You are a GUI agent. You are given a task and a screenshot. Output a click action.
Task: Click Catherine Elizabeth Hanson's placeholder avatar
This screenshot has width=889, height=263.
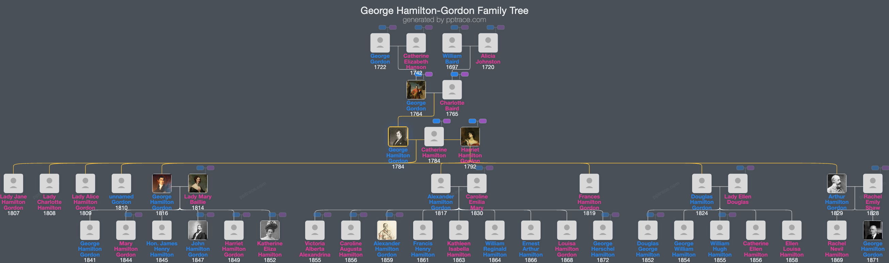[416, 43]
